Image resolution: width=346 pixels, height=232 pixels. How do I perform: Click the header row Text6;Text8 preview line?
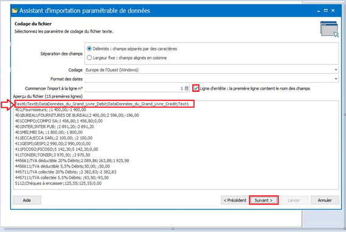coord(102,104)
